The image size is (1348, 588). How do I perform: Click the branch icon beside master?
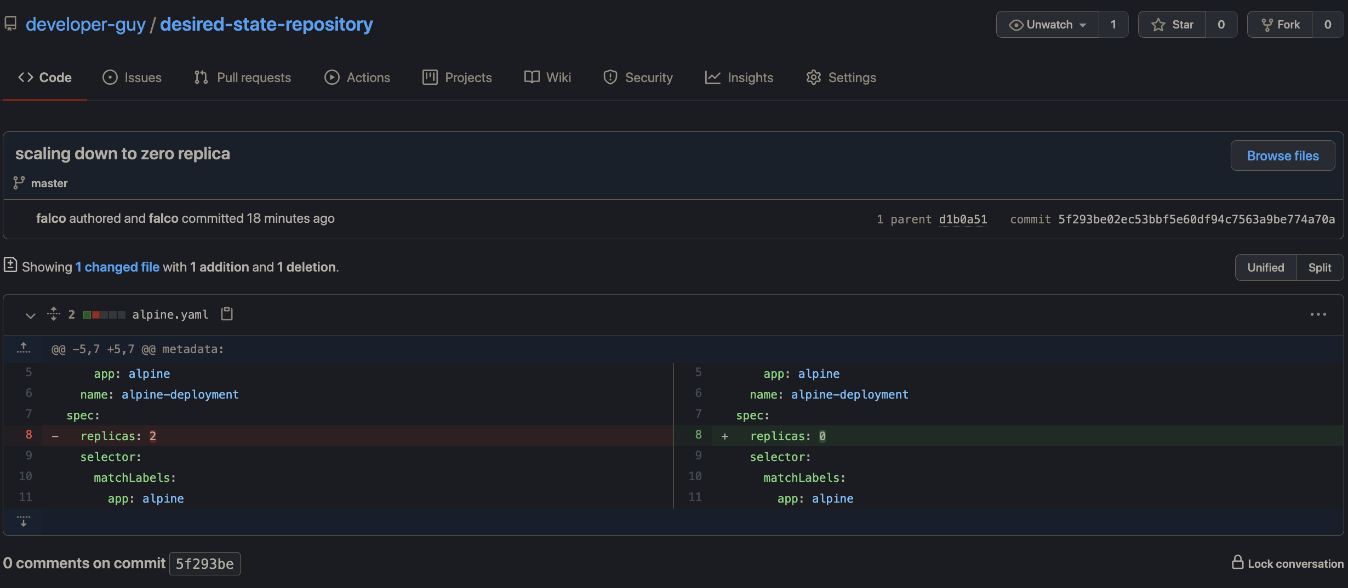click(x=18, y=182)
